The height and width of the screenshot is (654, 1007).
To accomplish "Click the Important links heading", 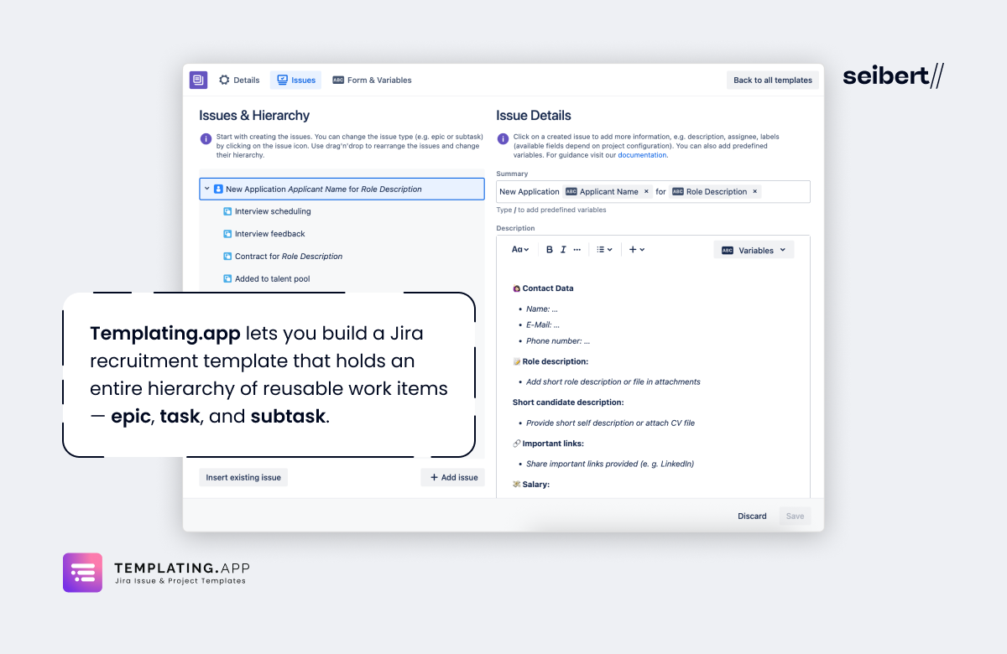I will tap(553, 444).
